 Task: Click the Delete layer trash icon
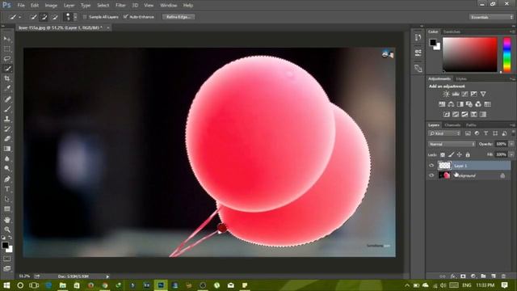pyautogui.click(x=503, y=276)
